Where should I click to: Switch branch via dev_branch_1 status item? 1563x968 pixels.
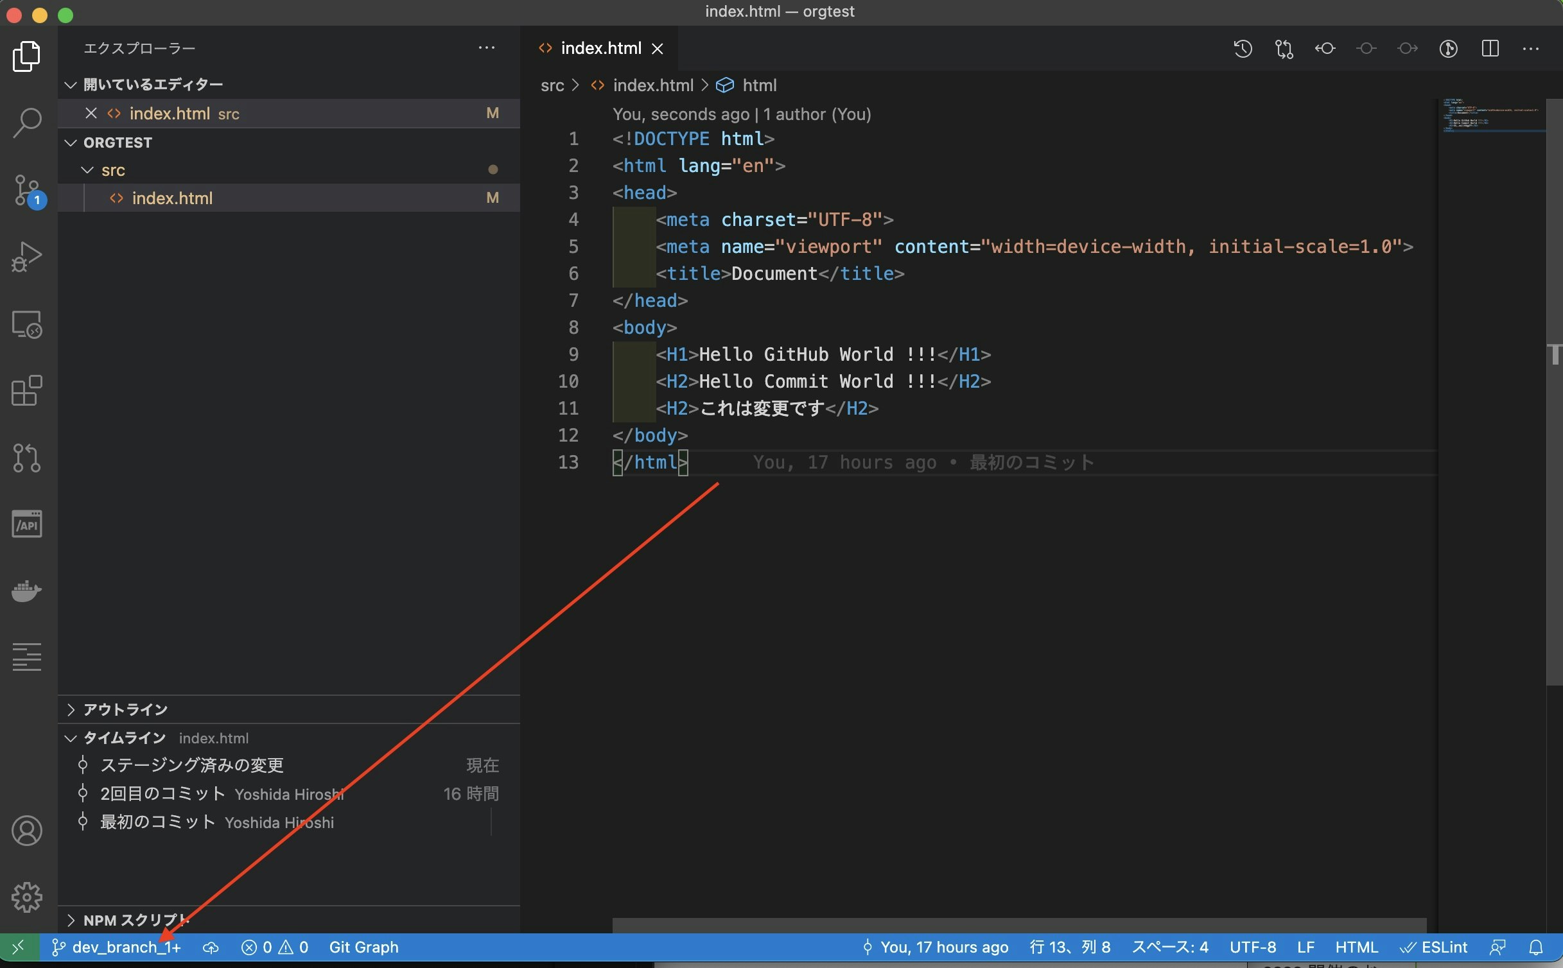117,947
